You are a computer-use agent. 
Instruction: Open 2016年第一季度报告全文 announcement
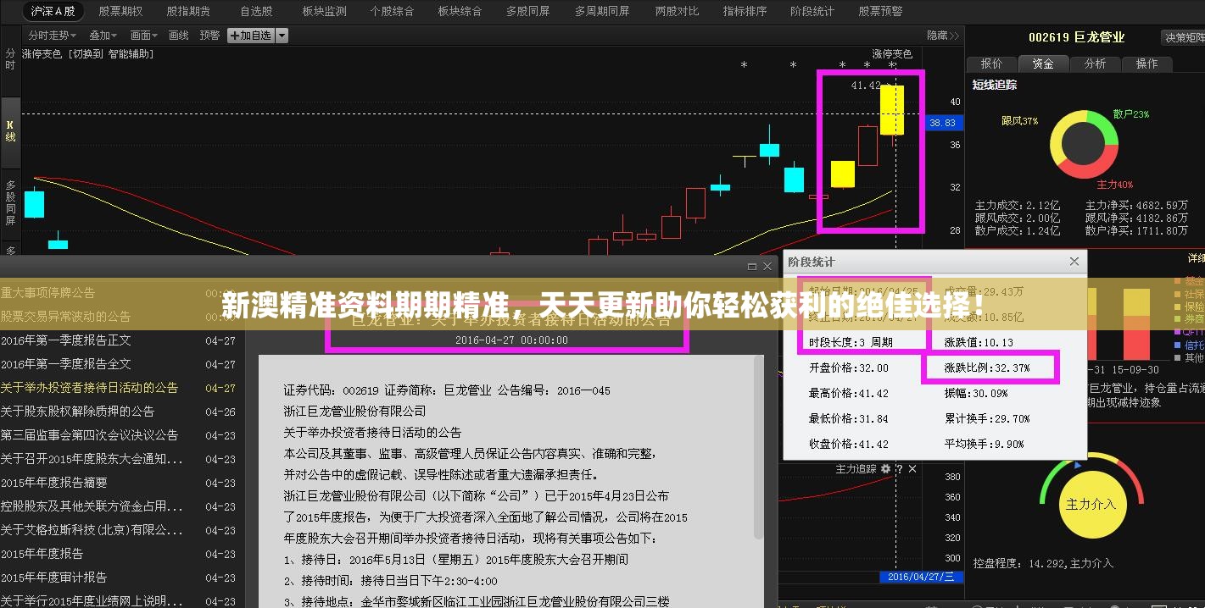(66, 364)
